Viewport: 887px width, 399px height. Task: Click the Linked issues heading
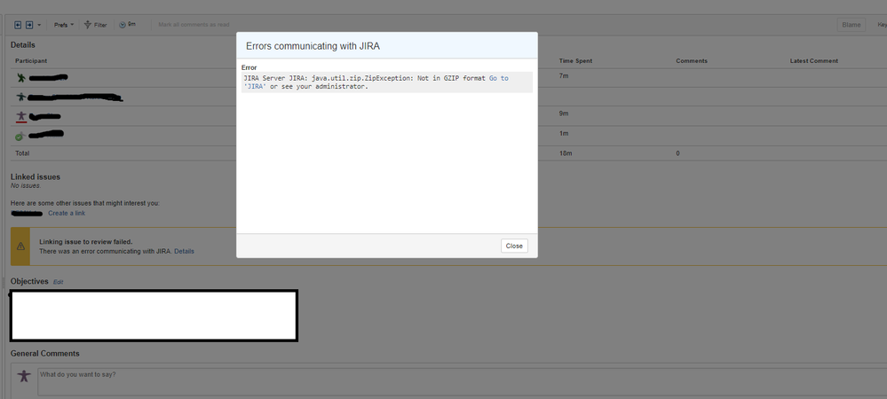point(36,177)
